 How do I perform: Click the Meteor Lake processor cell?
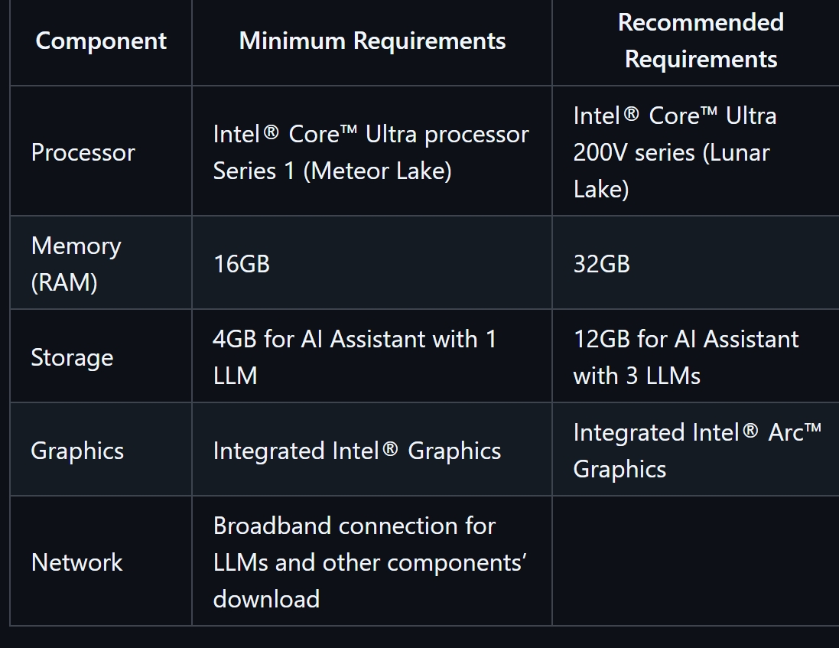pos(372,152)
